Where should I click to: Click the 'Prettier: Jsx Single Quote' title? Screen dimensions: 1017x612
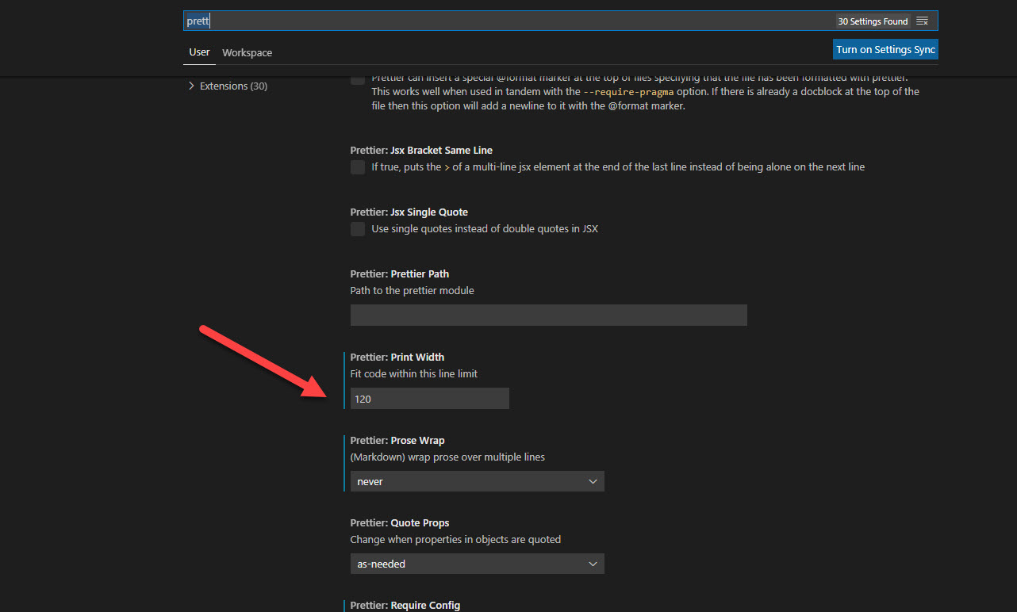click(409, 212)
